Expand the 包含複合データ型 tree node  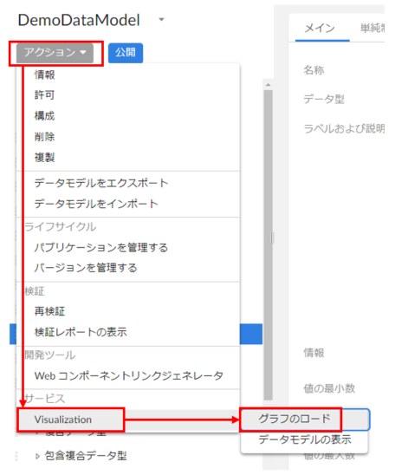[x=37, y=456]
